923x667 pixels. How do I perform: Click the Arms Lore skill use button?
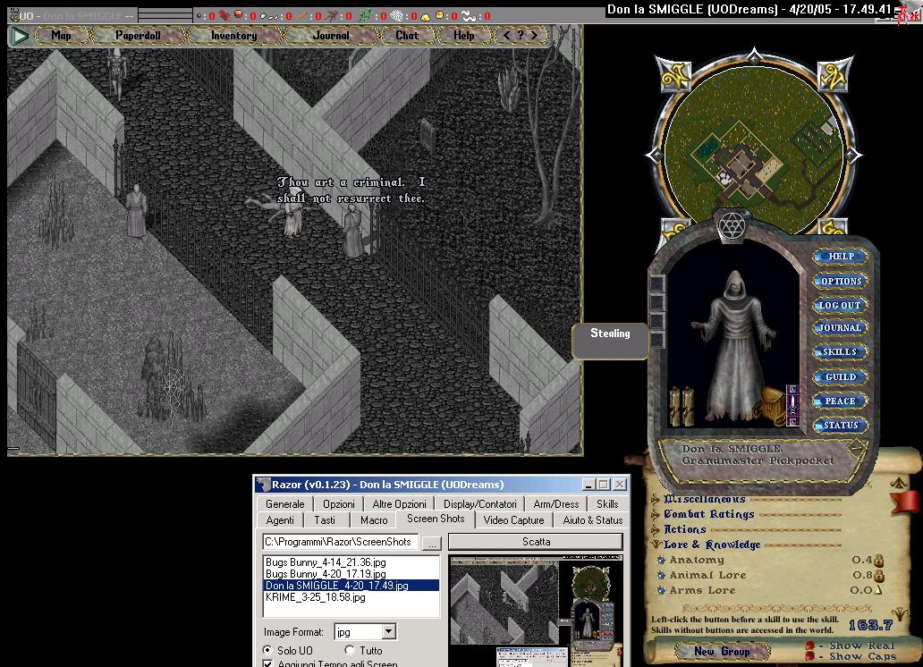661,590
